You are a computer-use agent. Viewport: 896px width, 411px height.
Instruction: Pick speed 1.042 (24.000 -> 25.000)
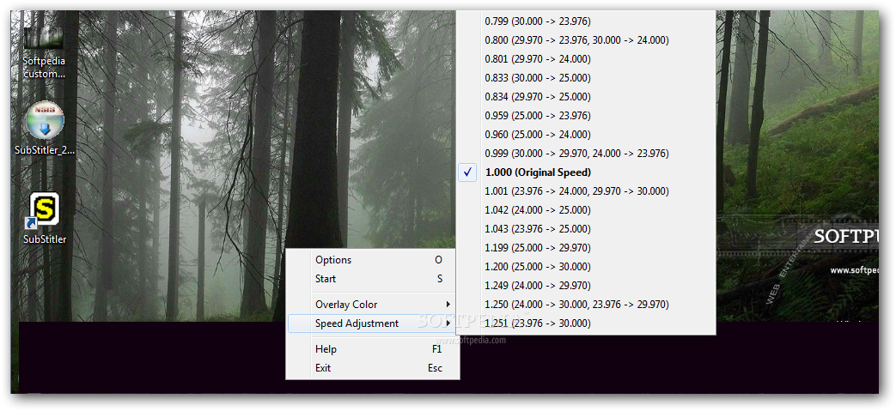coord(586,209)
